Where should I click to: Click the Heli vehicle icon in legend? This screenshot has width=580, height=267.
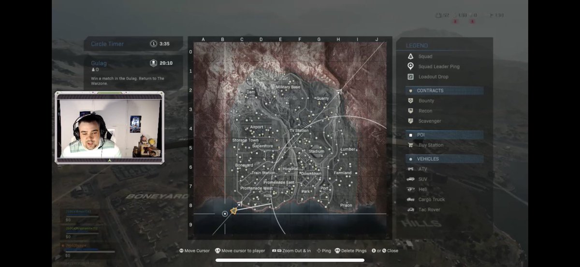click(x=411, y=189)
